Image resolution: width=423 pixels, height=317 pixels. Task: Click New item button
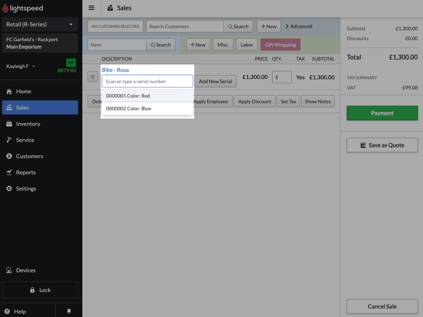pos(198,45)
